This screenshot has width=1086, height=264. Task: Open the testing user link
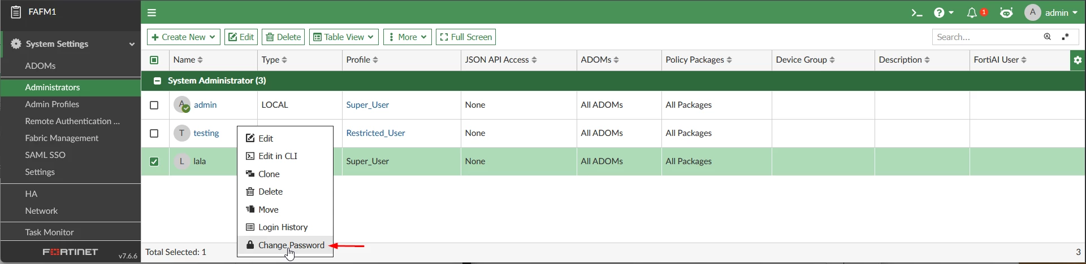coord(206,133)
